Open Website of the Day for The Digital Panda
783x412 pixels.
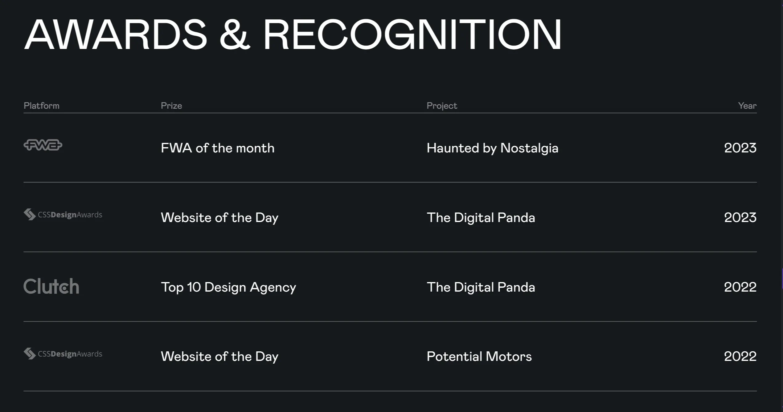[x=219, y=218]
